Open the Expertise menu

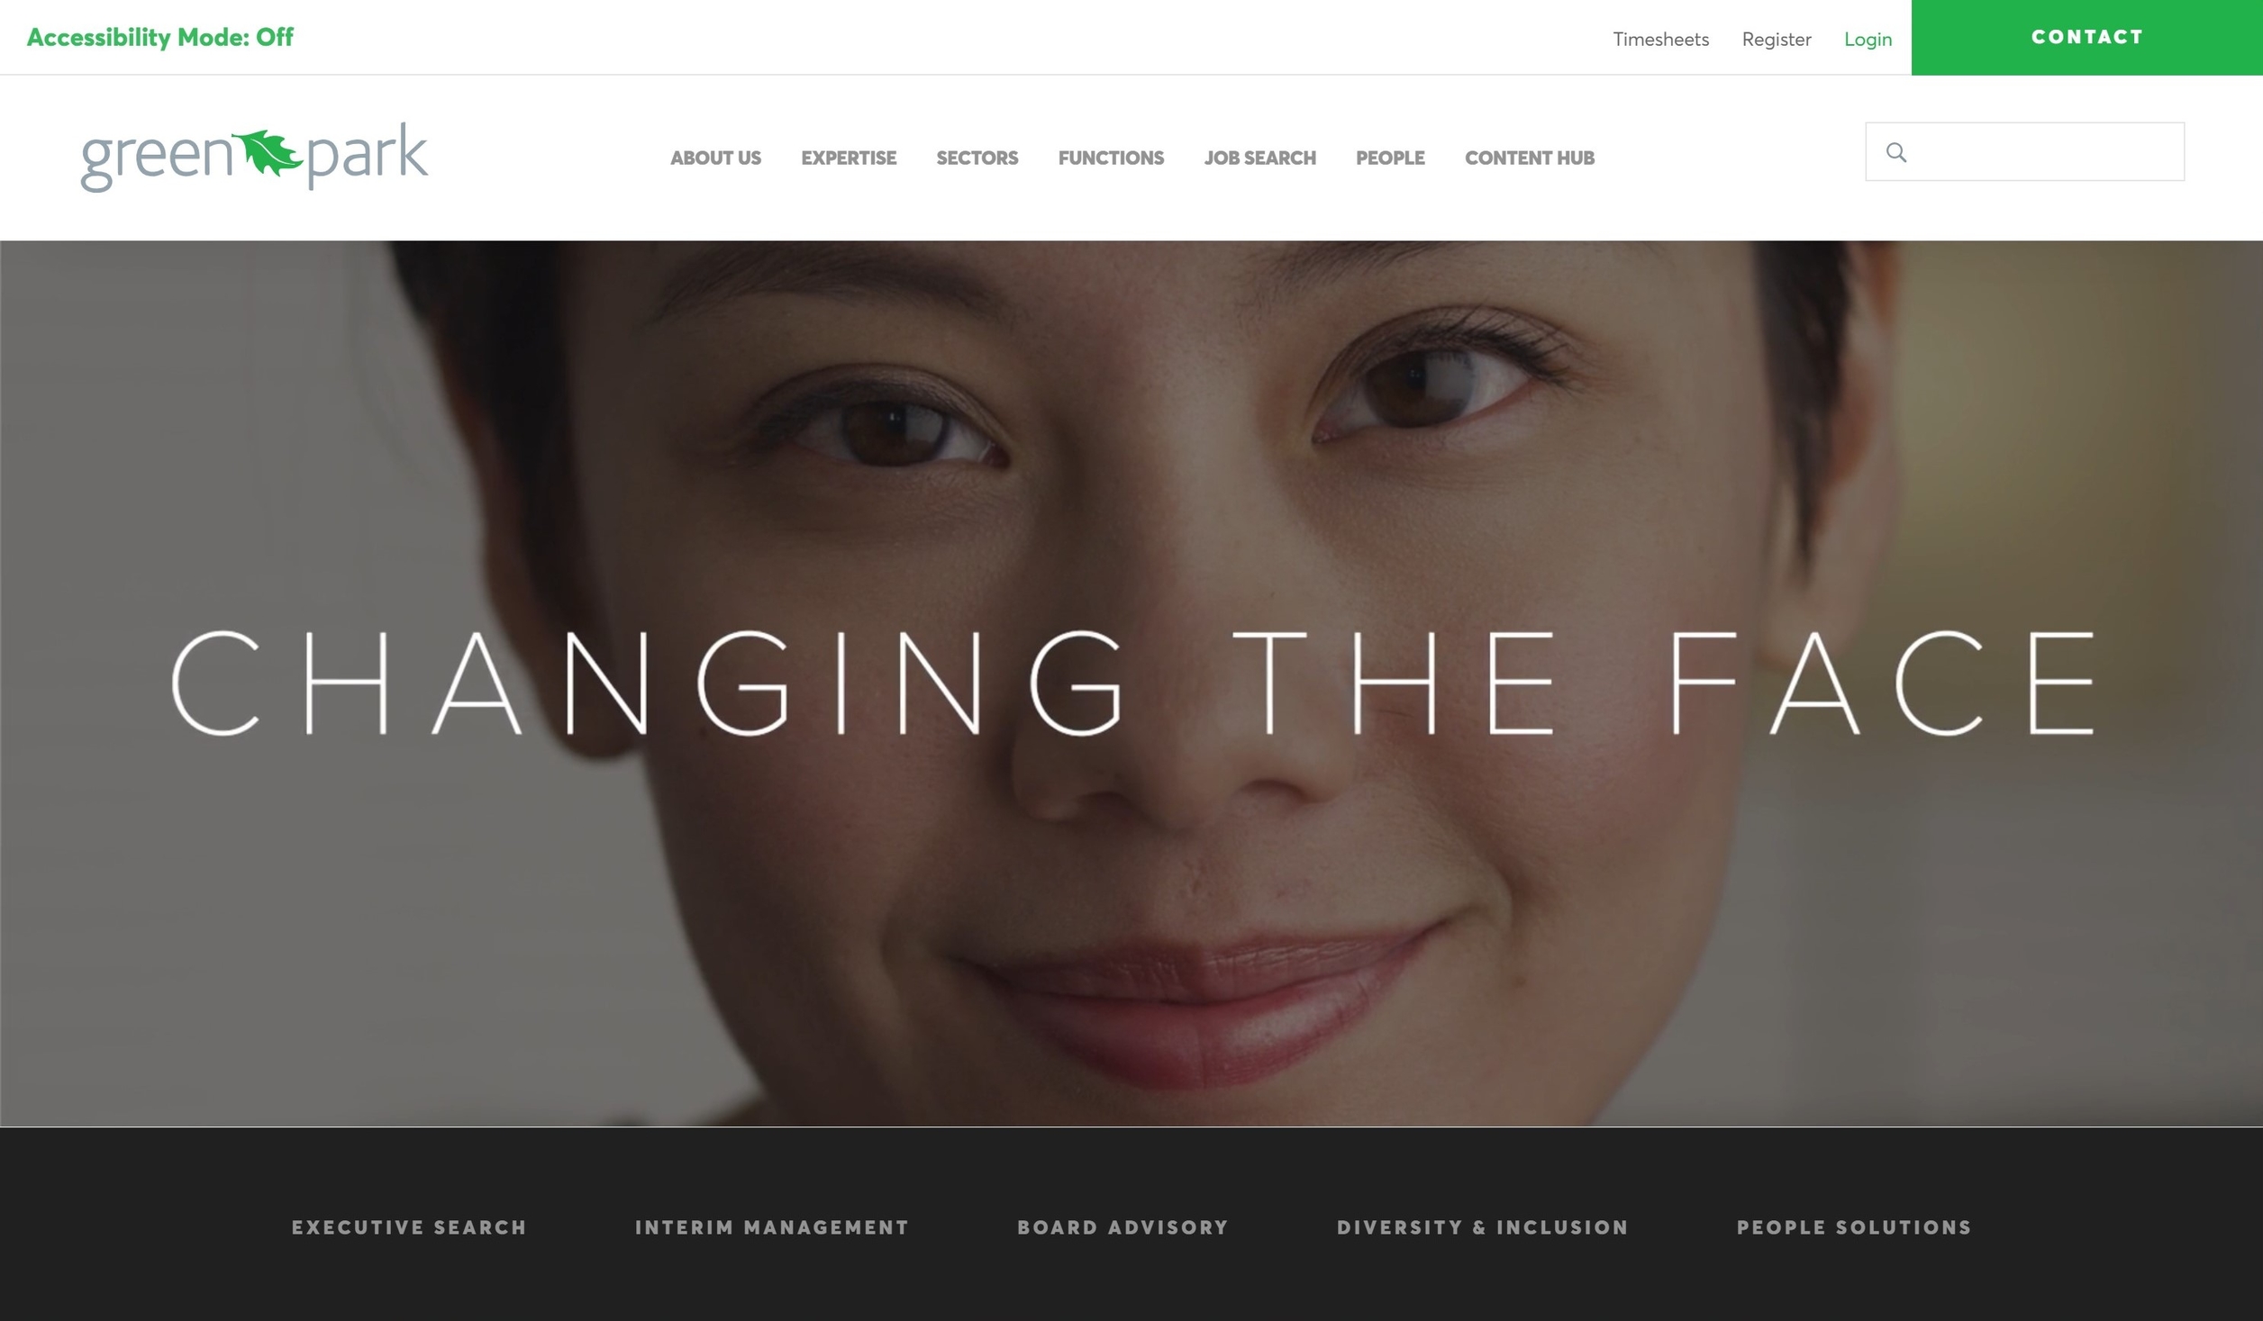click(849, 158)
